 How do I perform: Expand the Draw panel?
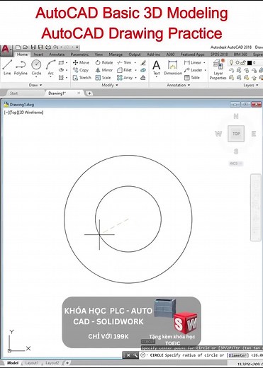coord(35,85)
